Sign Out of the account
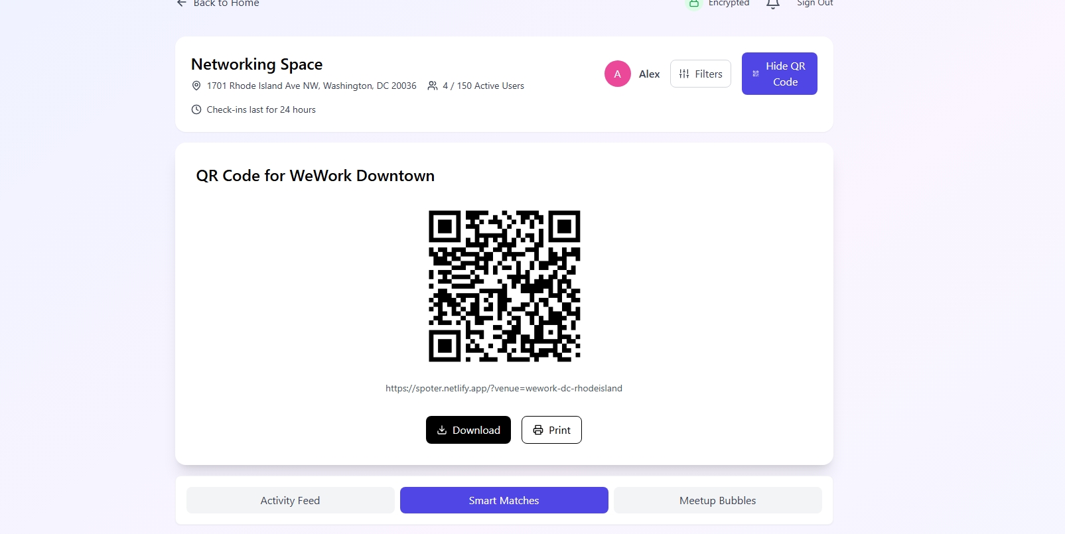Screen dimensions: 1065x534 (815, 3)
